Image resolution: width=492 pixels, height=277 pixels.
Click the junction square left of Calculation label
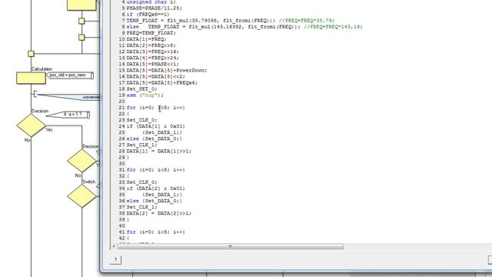31,54
